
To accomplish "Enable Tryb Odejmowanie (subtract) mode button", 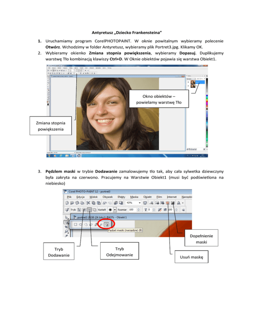I will (90, 210).
